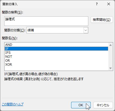Click the list scrollbar up arrow
The height and width of the screenshot is (111, 115).
tap(111, 45)
